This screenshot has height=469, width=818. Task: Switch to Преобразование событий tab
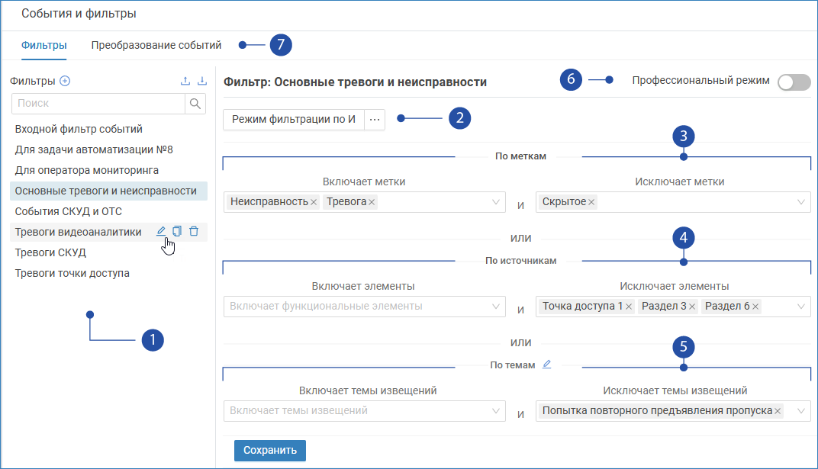coord(156,45)
